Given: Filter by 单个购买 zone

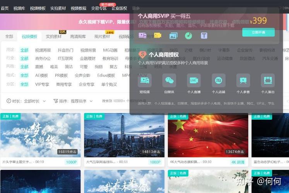Looking at the screenshot, I should pos(109,85).
